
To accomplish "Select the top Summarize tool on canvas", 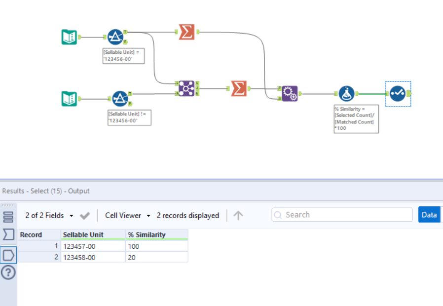I will click(x=186, y=32).
